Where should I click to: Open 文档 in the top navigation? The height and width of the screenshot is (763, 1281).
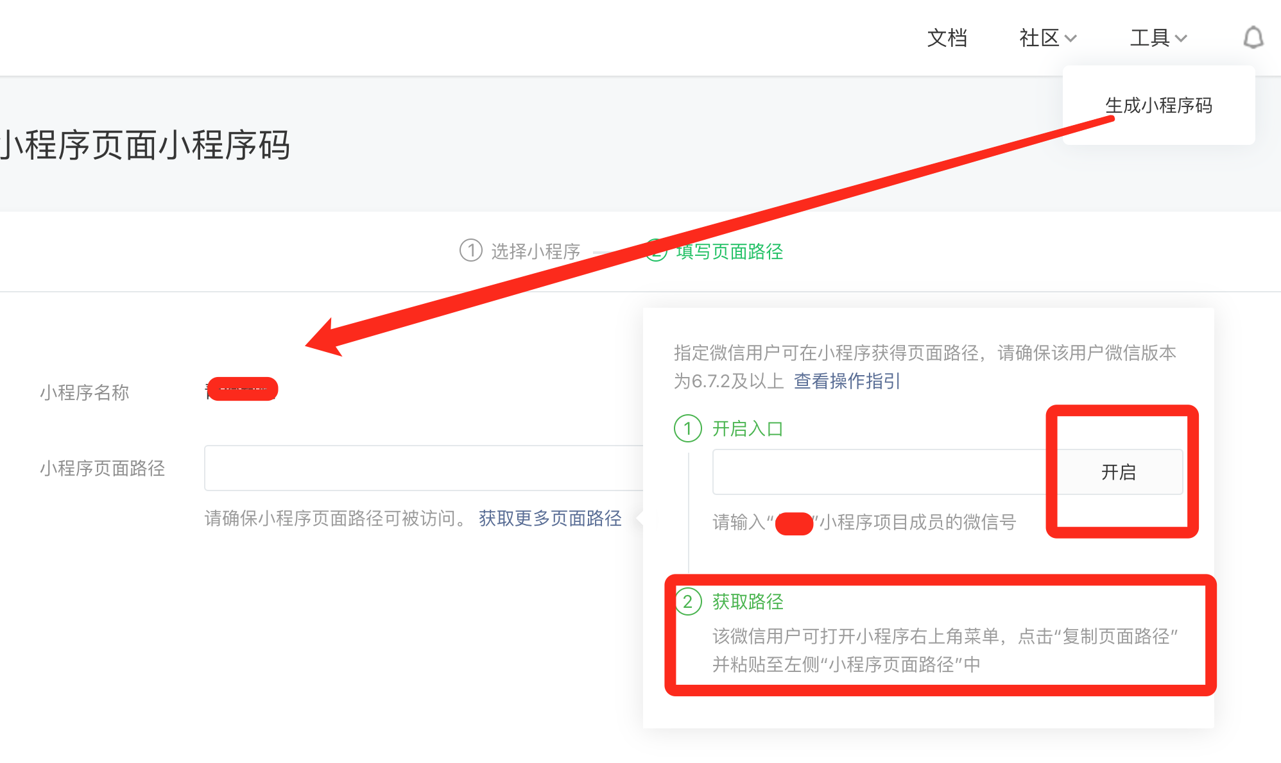pyautogui.click(x=947, y=38)
